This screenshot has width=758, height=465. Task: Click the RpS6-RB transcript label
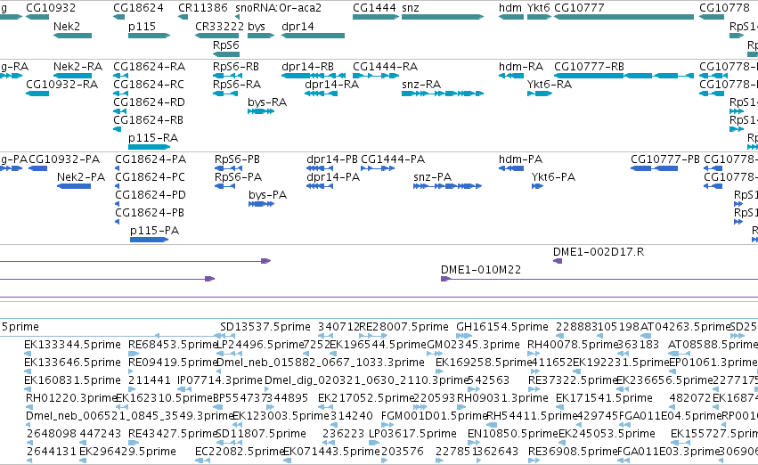[x=236, y=66]
